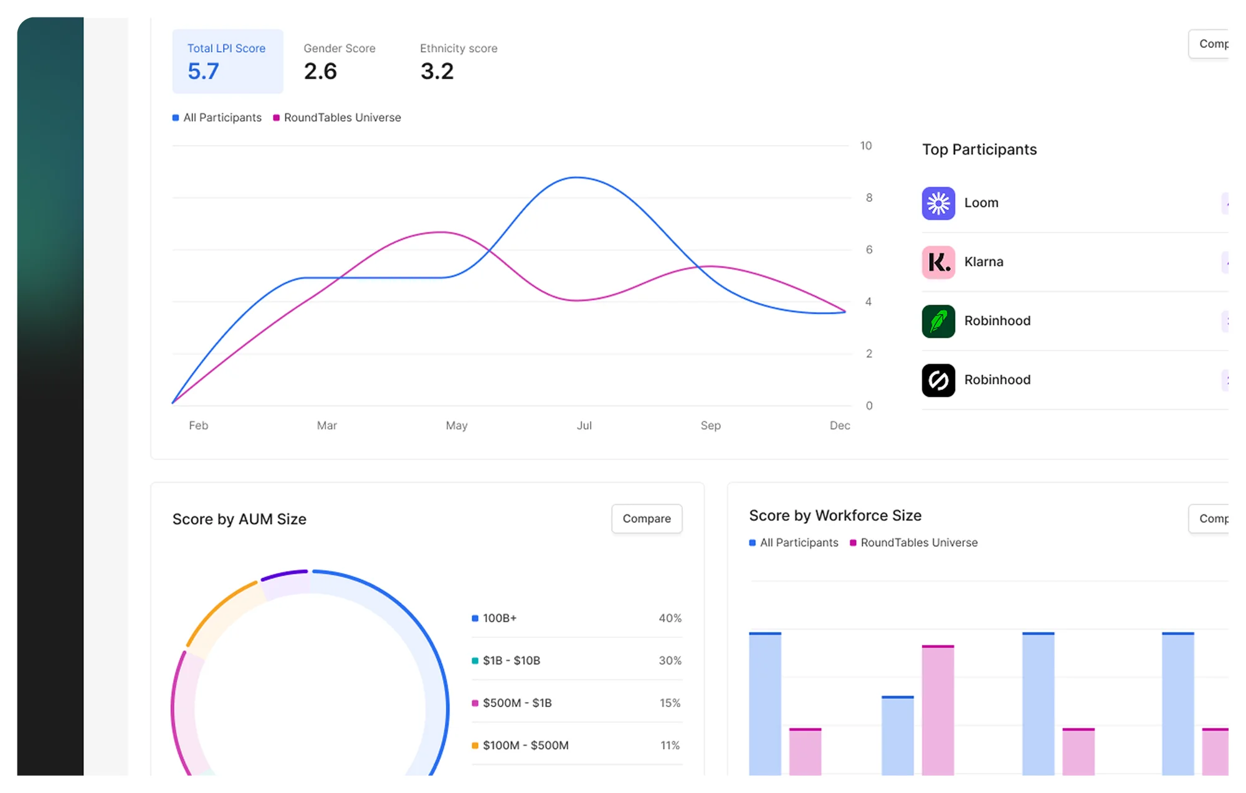Click the green feather Robinhood logo
Viewport: 1246px width, 793px height.
[938, 321]
